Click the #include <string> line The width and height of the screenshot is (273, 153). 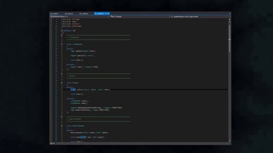71,19
